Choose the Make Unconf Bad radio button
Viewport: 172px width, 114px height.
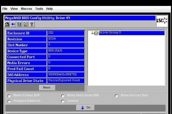[116, 96]
